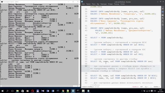
Task: Click the 'ORDER BY sex' code on line 55
Action: [144, 61]
